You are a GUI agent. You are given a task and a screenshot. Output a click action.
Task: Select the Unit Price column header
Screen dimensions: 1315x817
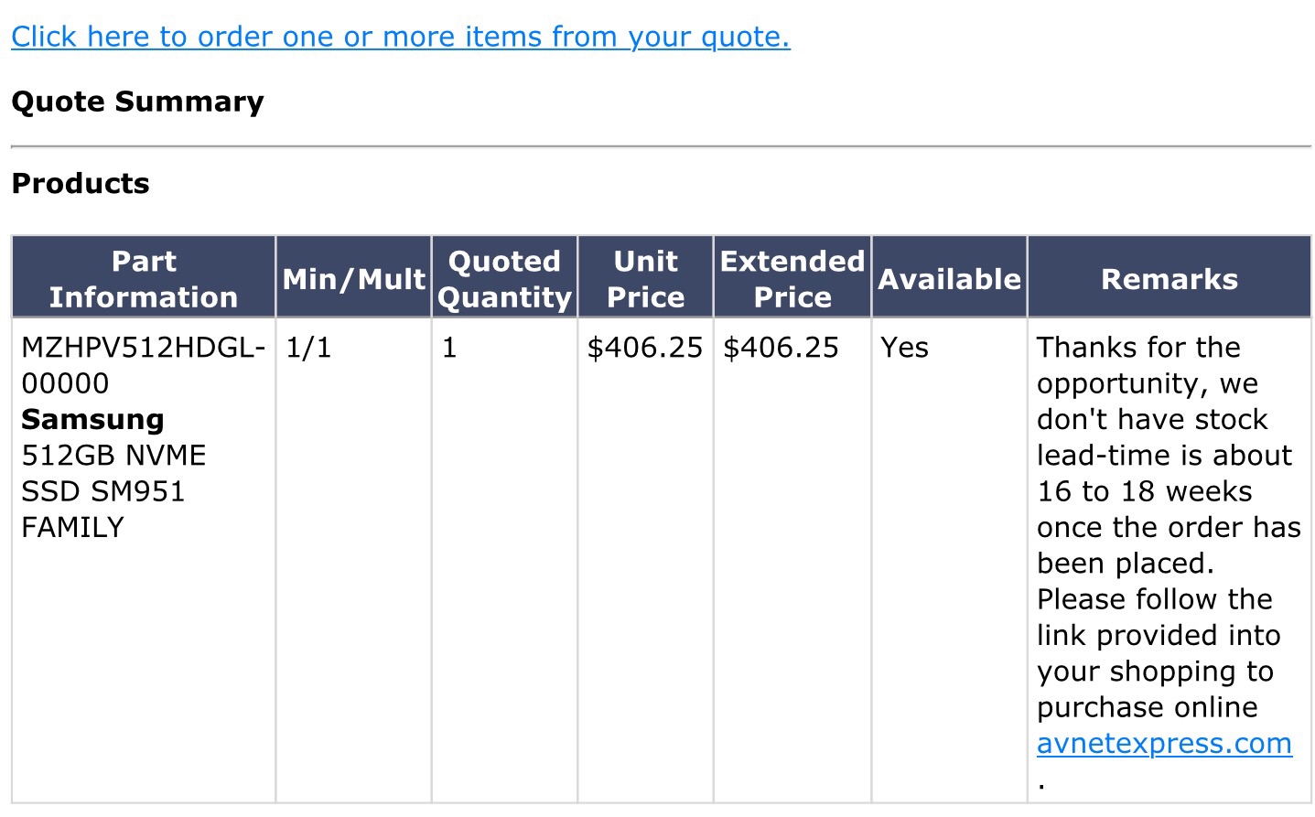[646, 278]
